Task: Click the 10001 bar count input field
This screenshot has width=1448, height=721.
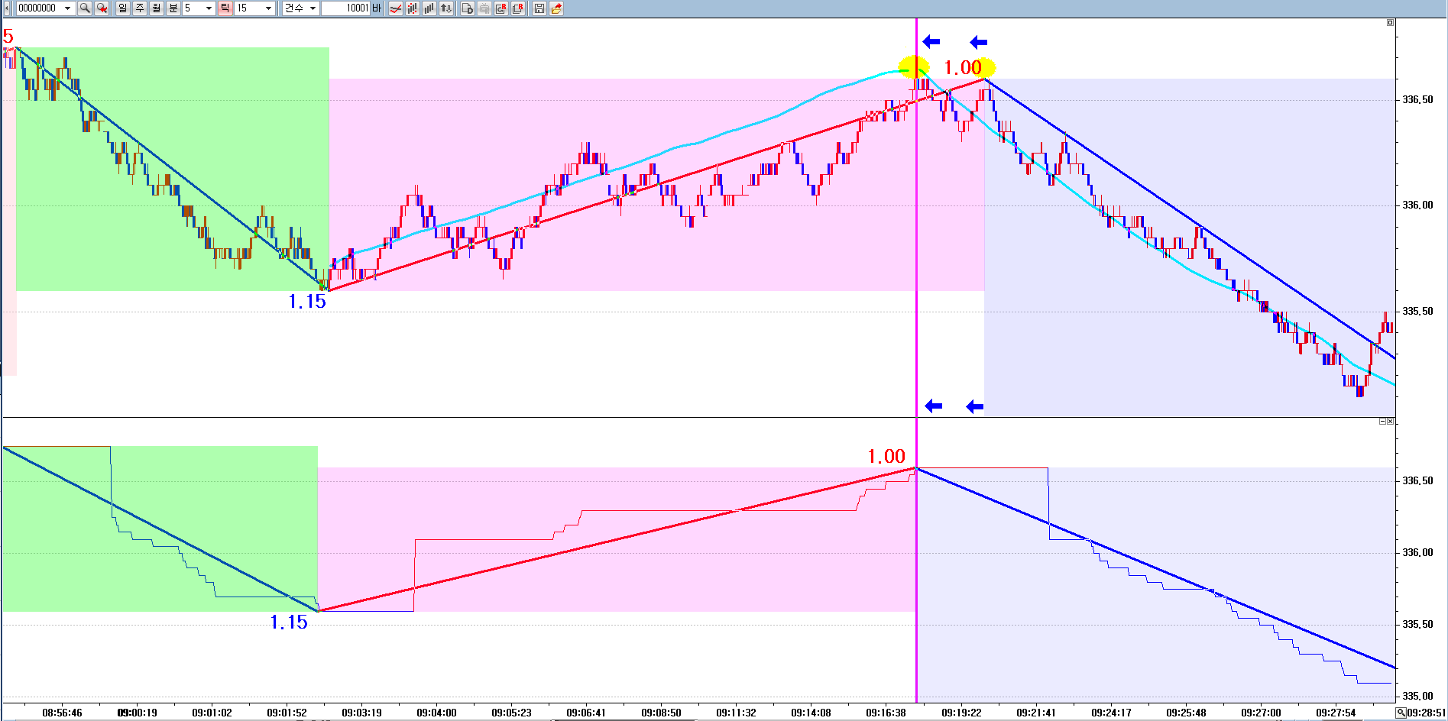Action: pyautogui.click(x=346, y=8)
